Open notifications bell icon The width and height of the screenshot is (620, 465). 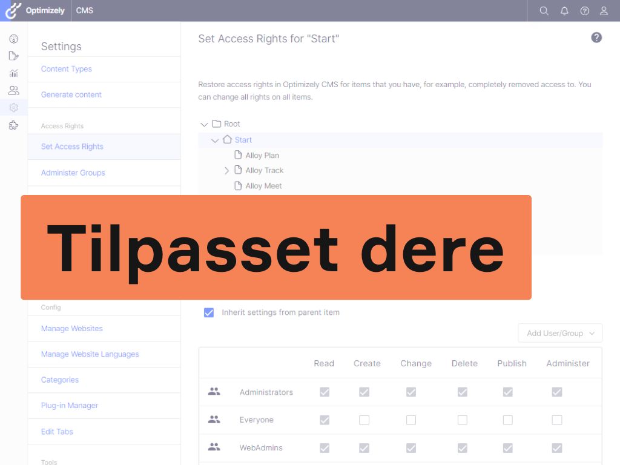pyautogui.click(x=564, y=11)
